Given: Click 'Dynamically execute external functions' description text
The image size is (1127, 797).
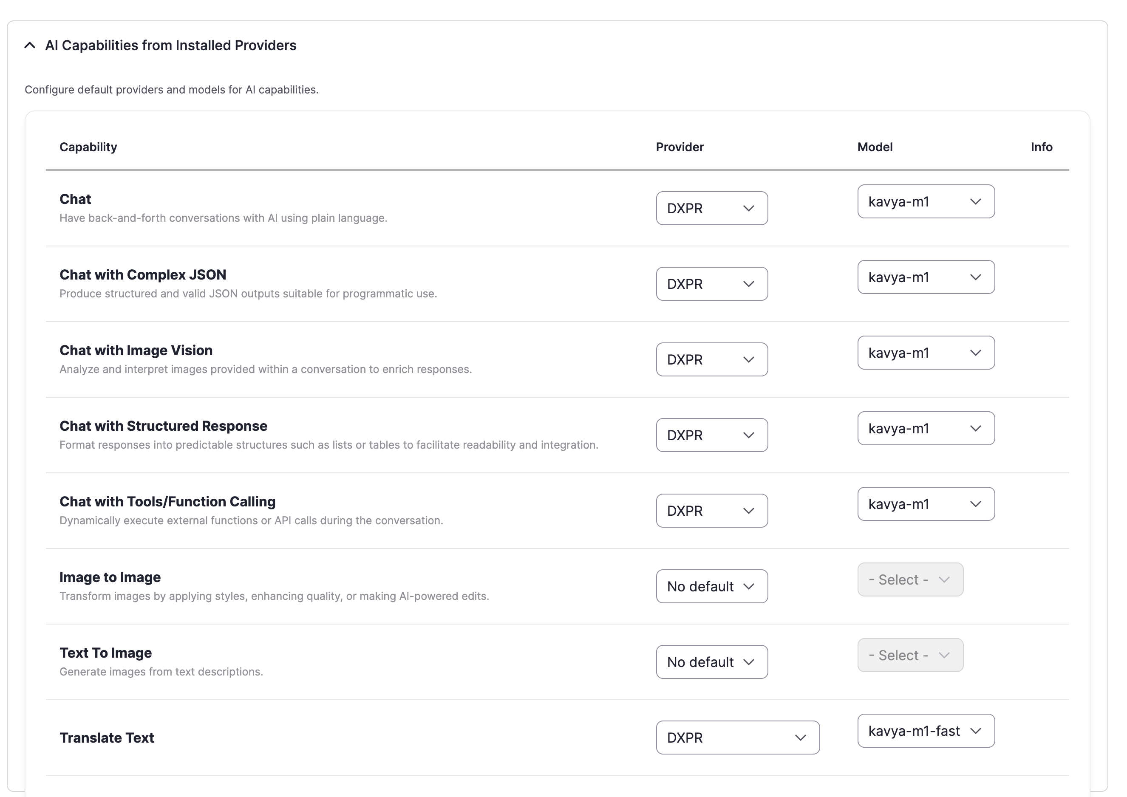Looking at the screenshot, I should pos(251,520).
